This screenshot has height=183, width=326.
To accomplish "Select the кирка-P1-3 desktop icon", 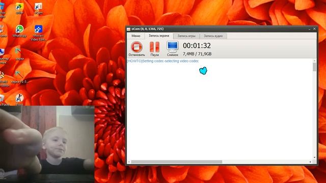I will pyautogui.click(x=19, y=77).
